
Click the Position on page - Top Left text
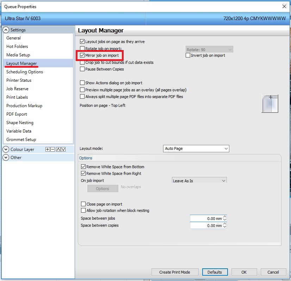point(103,105)
